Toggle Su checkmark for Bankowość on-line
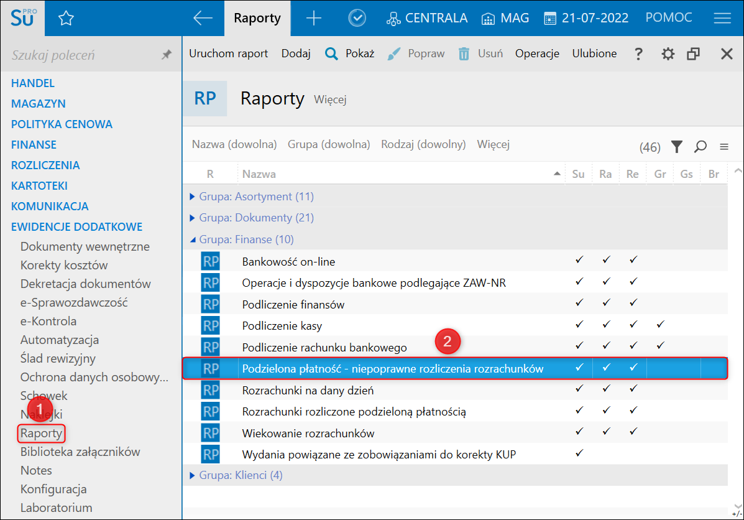744x520 pixels. tap(579, 260)
